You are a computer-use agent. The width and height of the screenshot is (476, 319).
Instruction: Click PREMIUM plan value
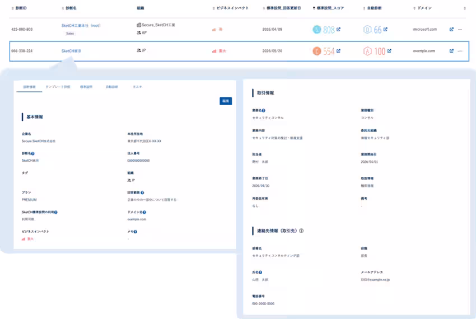[29, 200]
